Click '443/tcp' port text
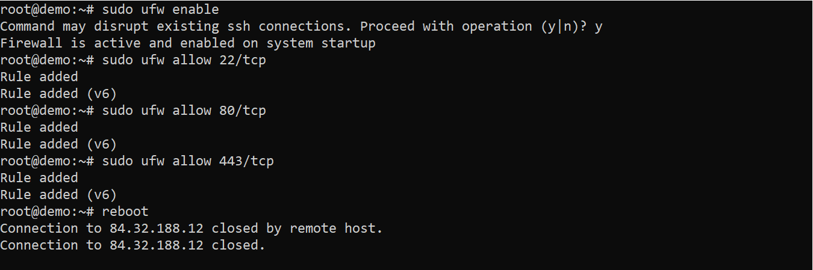813x270 pixels. 246,161
